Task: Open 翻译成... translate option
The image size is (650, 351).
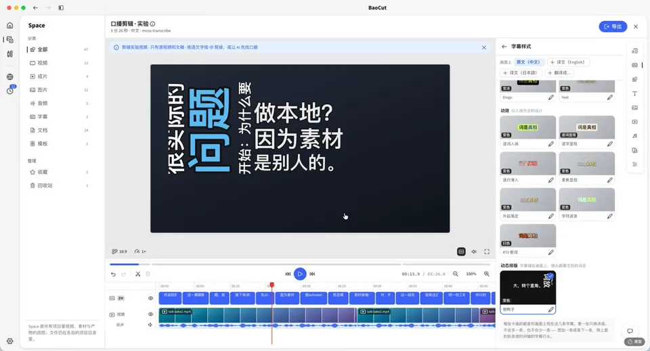Action: tap(559, 73)
